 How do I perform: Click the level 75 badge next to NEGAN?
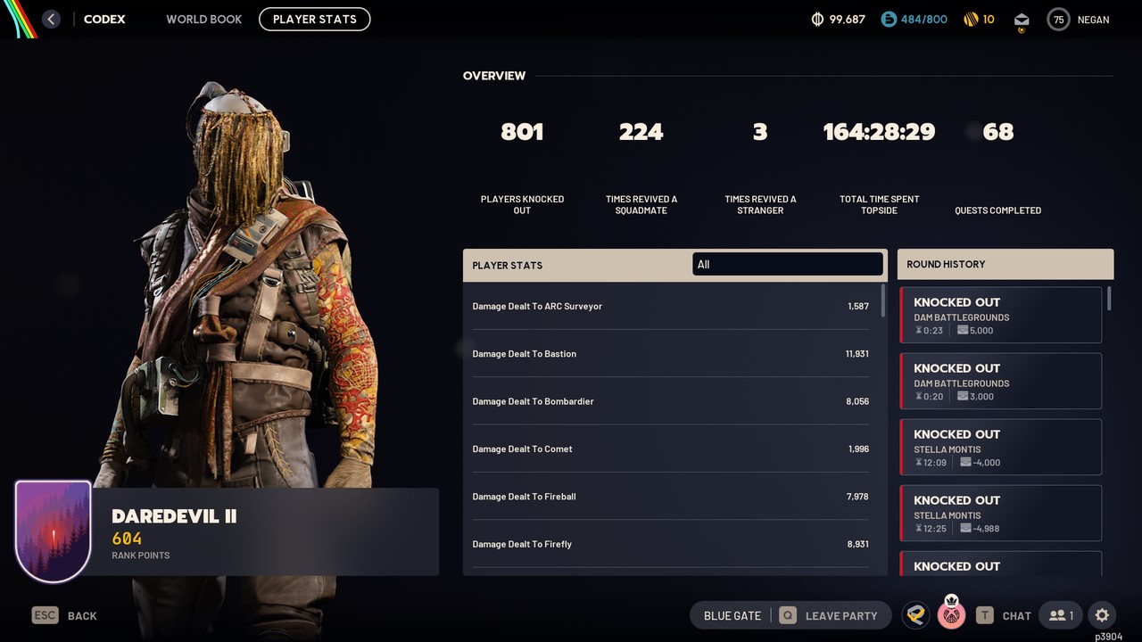1058,19
